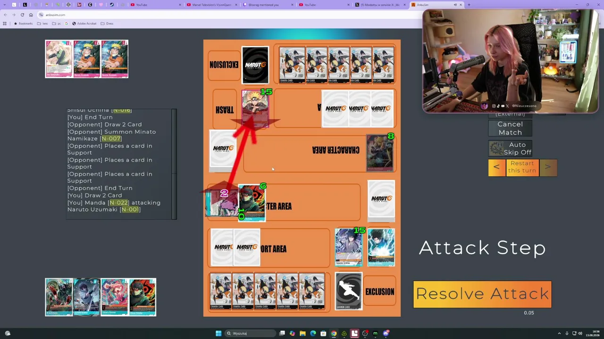View the Ino Yamanaka card in opponent hand

pos(59,59)
